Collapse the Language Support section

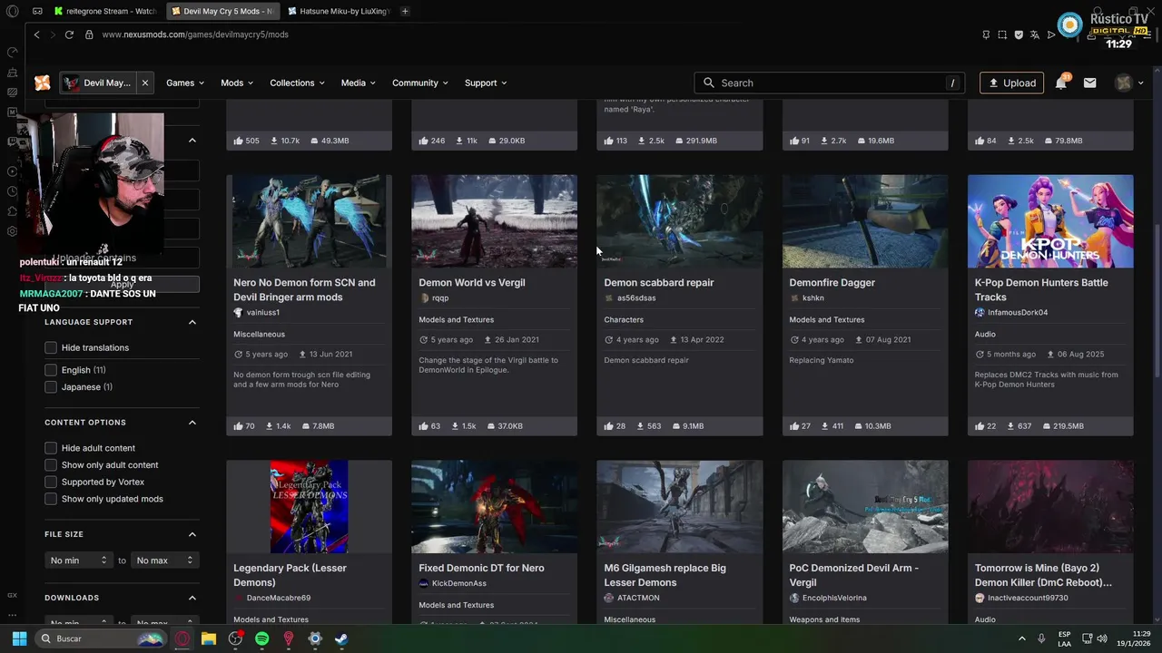192,322
